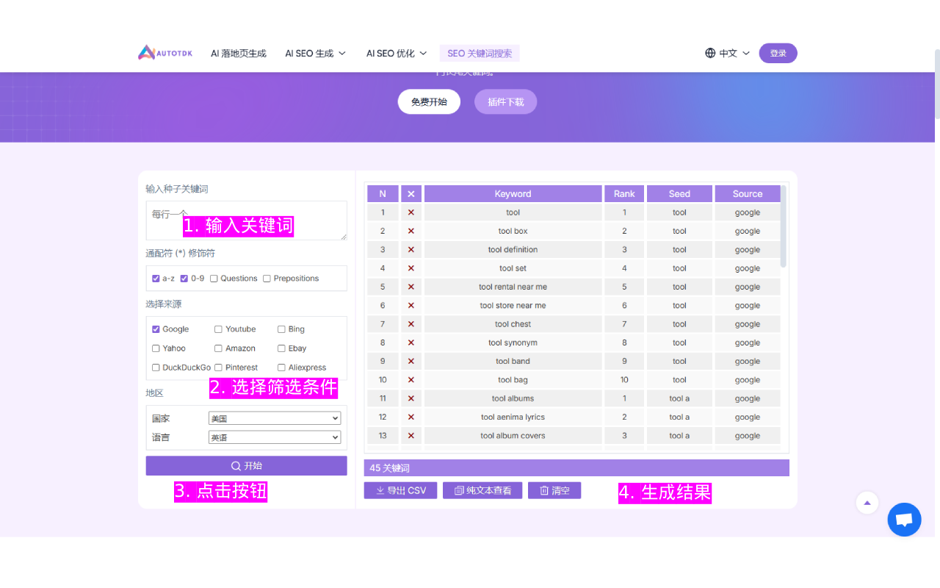
Task: Sort by the Keyword column header
Action: tap(513, 194)
